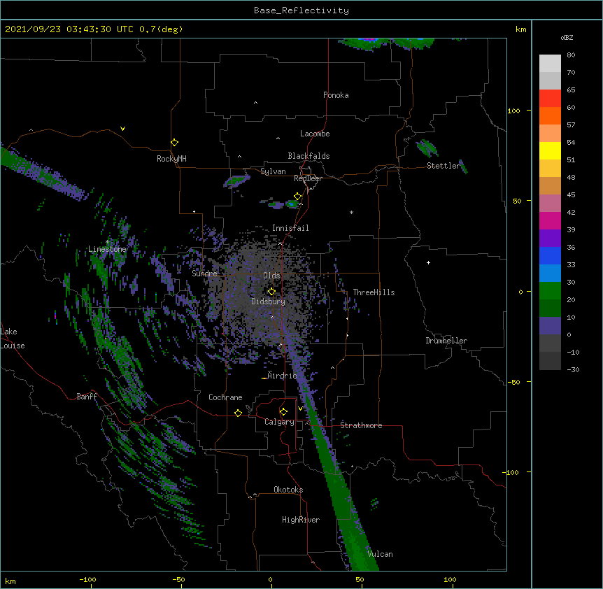Select the Okotoks label
The width and height of the screenshot is (603, 589).
(x=288, y=490)
